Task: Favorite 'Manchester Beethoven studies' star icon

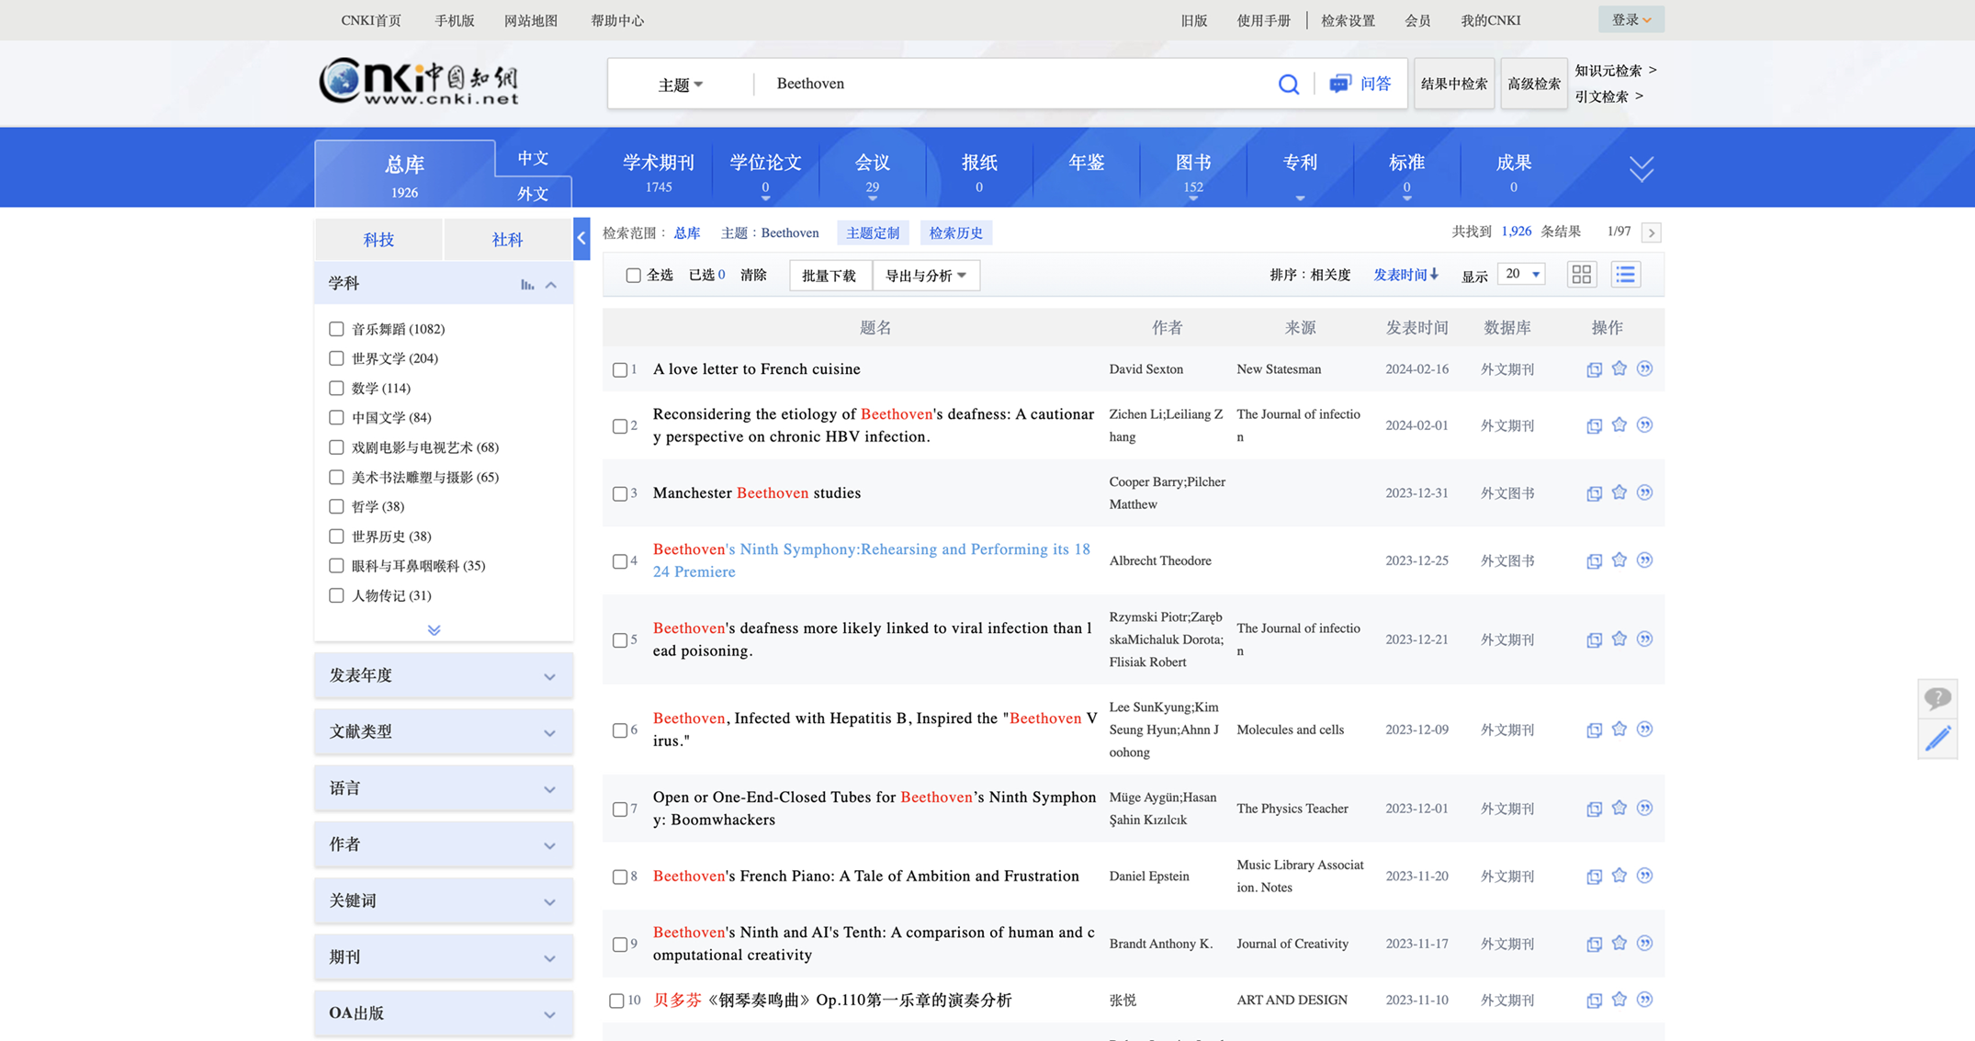Action: pos(1619,492)
